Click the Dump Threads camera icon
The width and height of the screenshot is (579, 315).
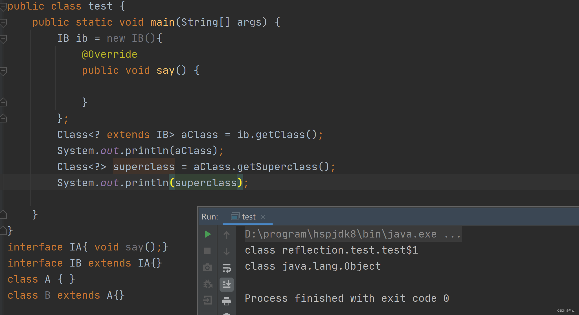click(x=207, y=267)
